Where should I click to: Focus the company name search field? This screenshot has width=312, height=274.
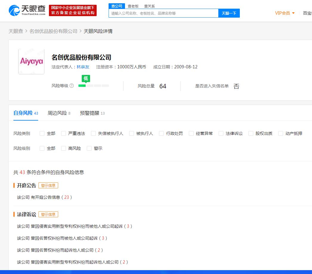tap(163, 13)
